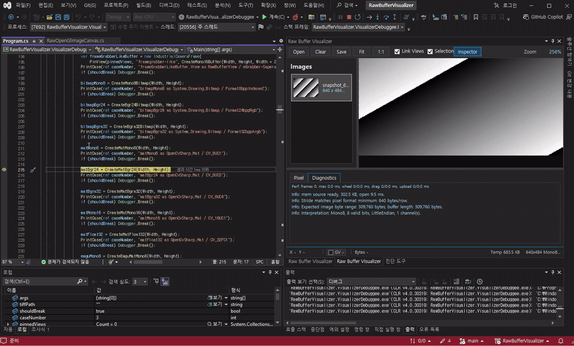Open the 디버그(D) menu

pyautogui.click(x=169, y=5)
